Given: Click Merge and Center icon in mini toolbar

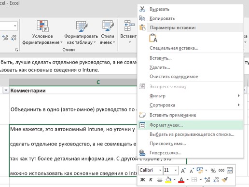Looking at the screenshot, I should point(230,170).
